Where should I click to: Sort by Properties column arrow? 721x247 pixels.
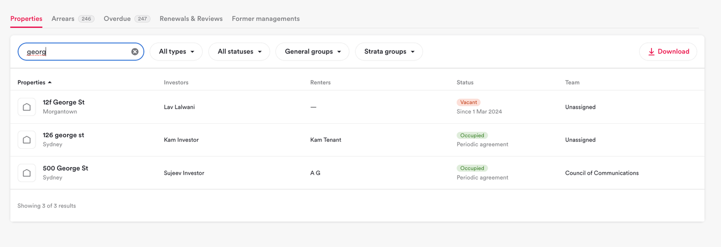click(x=50, y=82)
